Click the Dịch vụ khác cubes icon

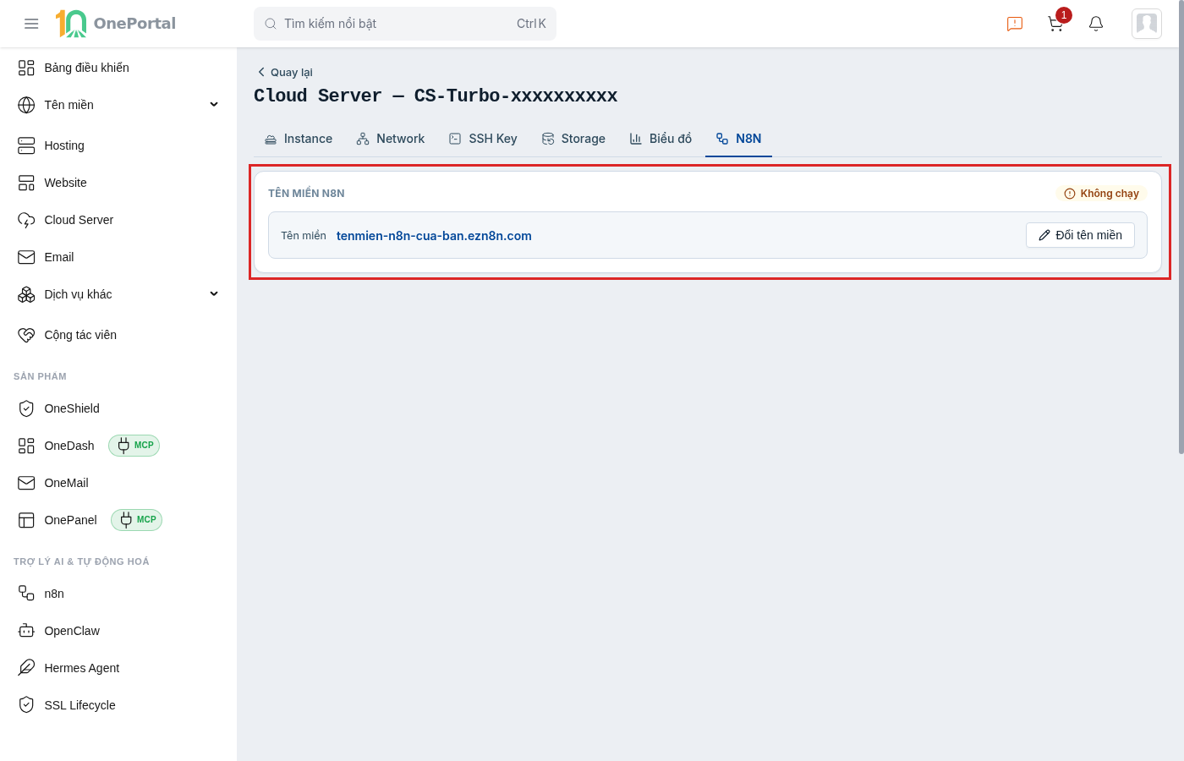pyautogui.click(x=26, y=294)
